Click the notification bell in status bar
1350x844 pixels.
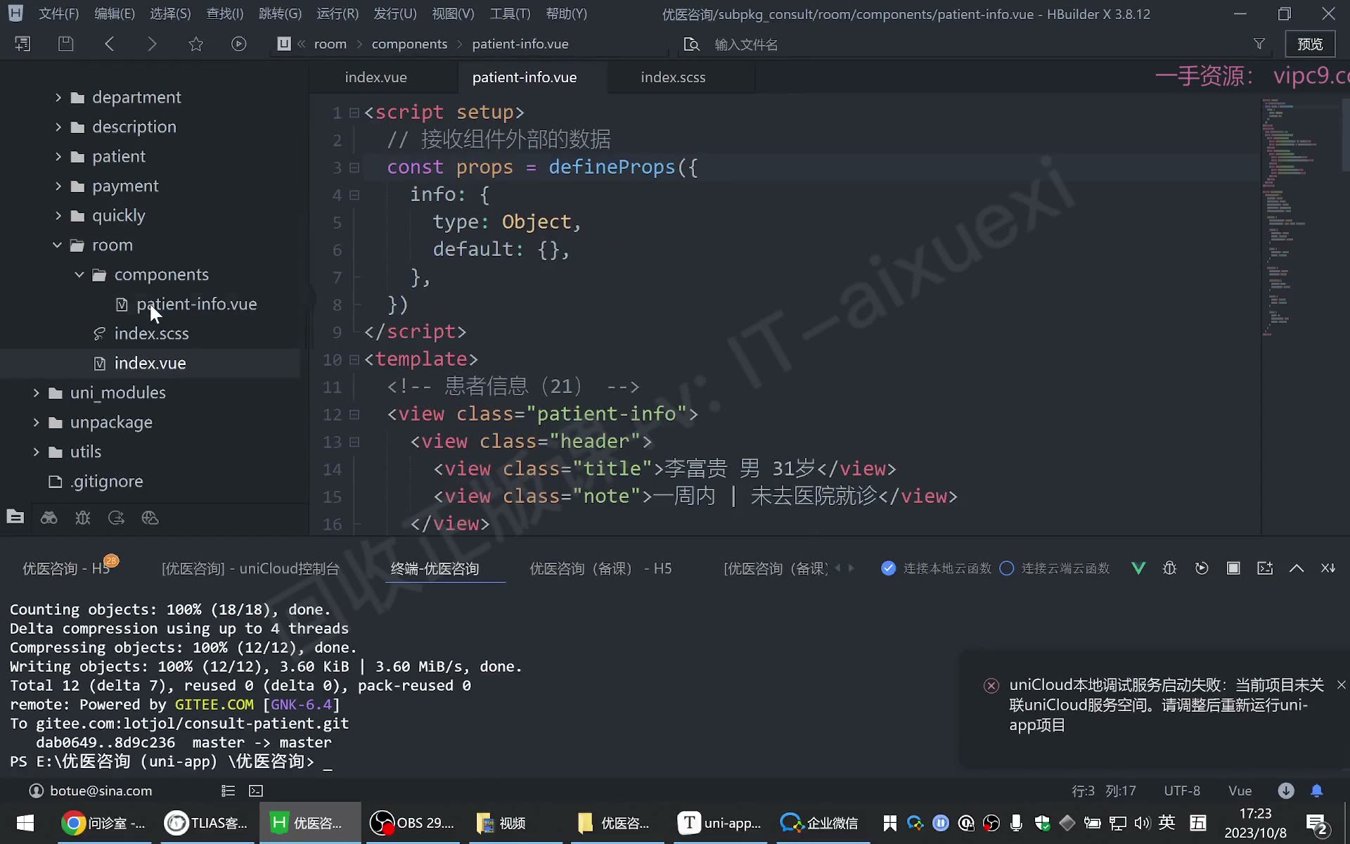coord(1317,791)
